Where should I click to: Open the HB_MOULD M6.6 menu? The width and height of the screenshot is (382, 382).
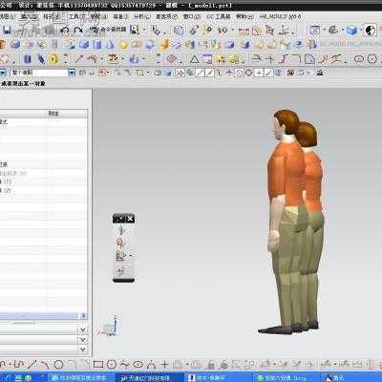(x=280, y=16)
